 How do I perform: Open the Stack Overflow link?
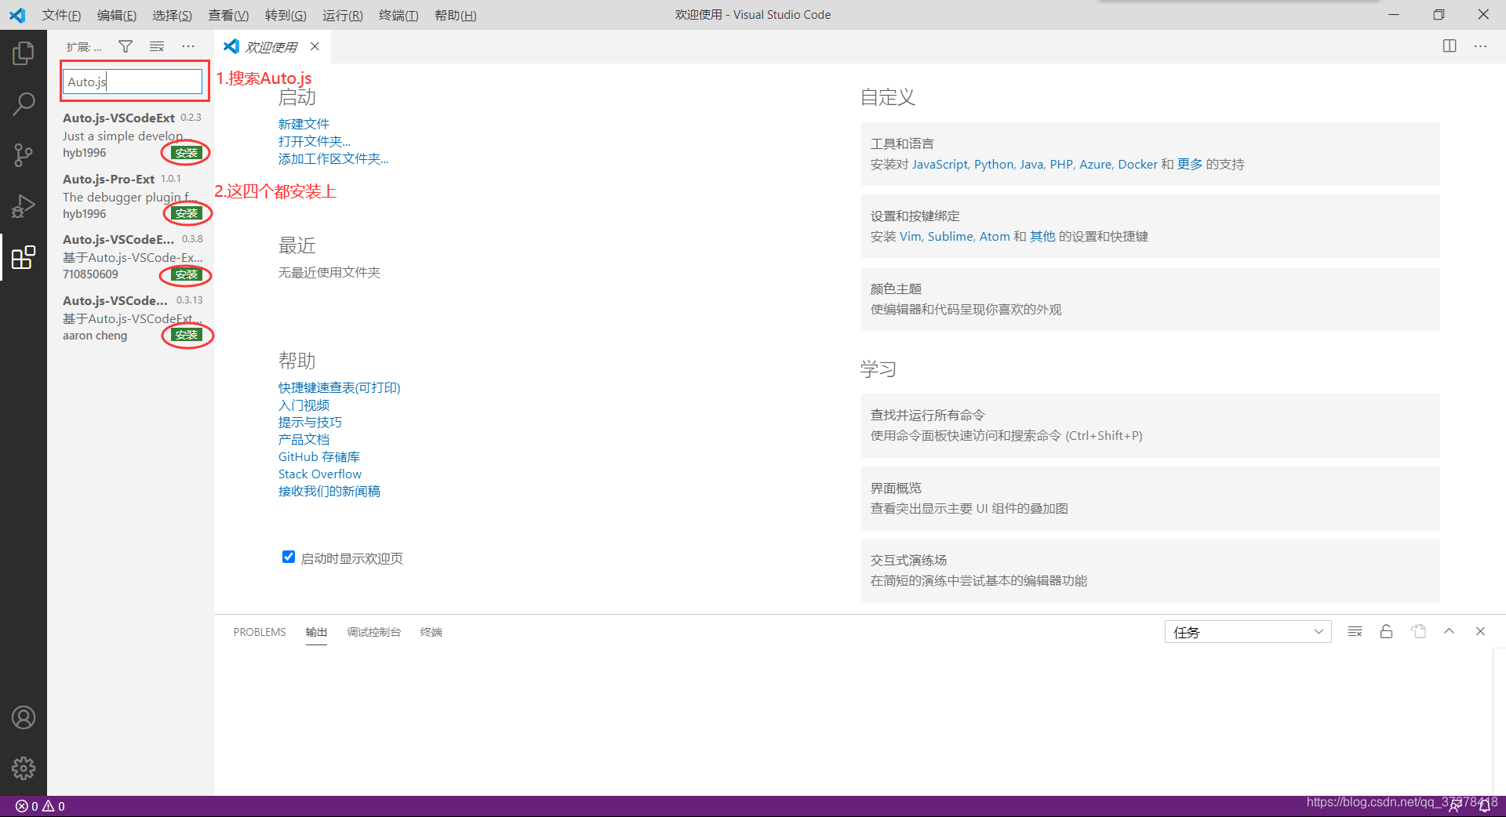(x=319, y=474)
